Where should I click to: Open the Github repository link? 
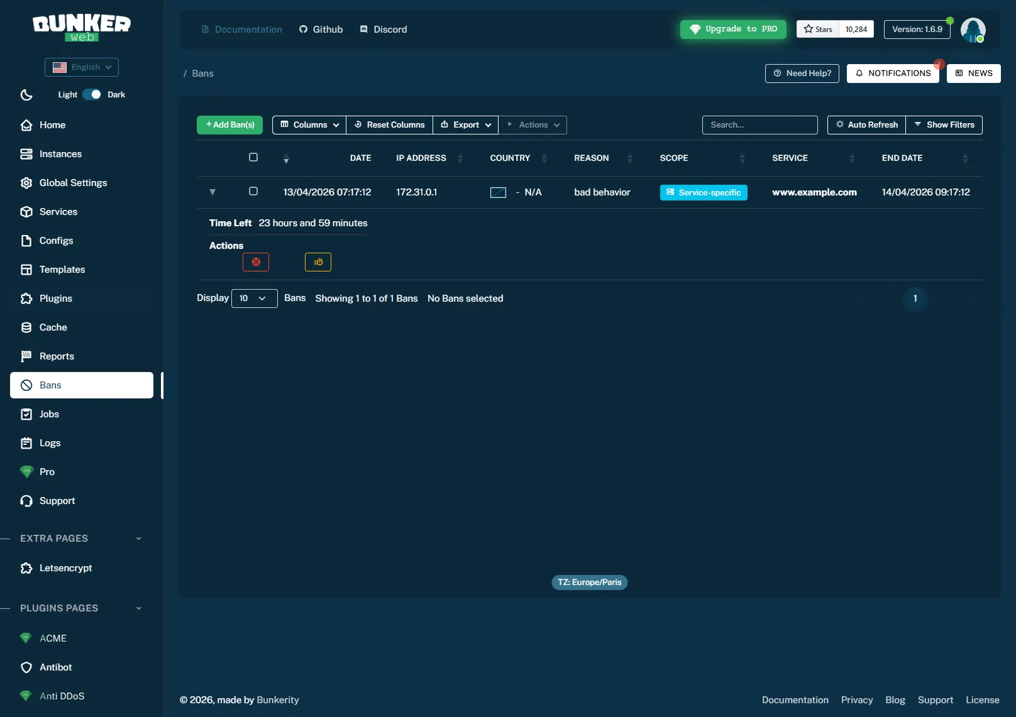click(x=321, y=29)
